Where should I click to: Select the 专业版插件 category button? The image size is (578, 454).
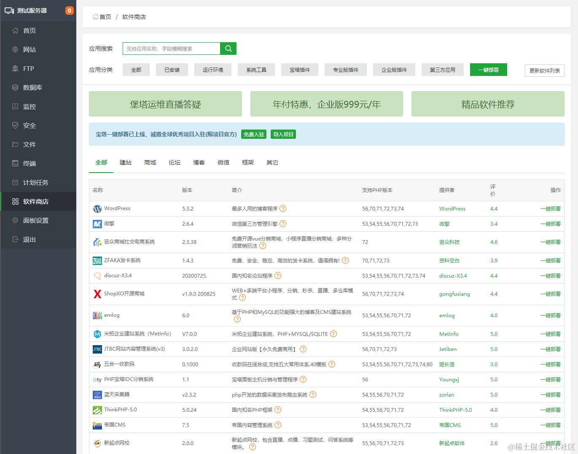coord(346,70)
